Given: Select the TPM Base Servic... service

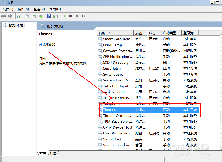Looking at the screenshot, I should 148,122.
